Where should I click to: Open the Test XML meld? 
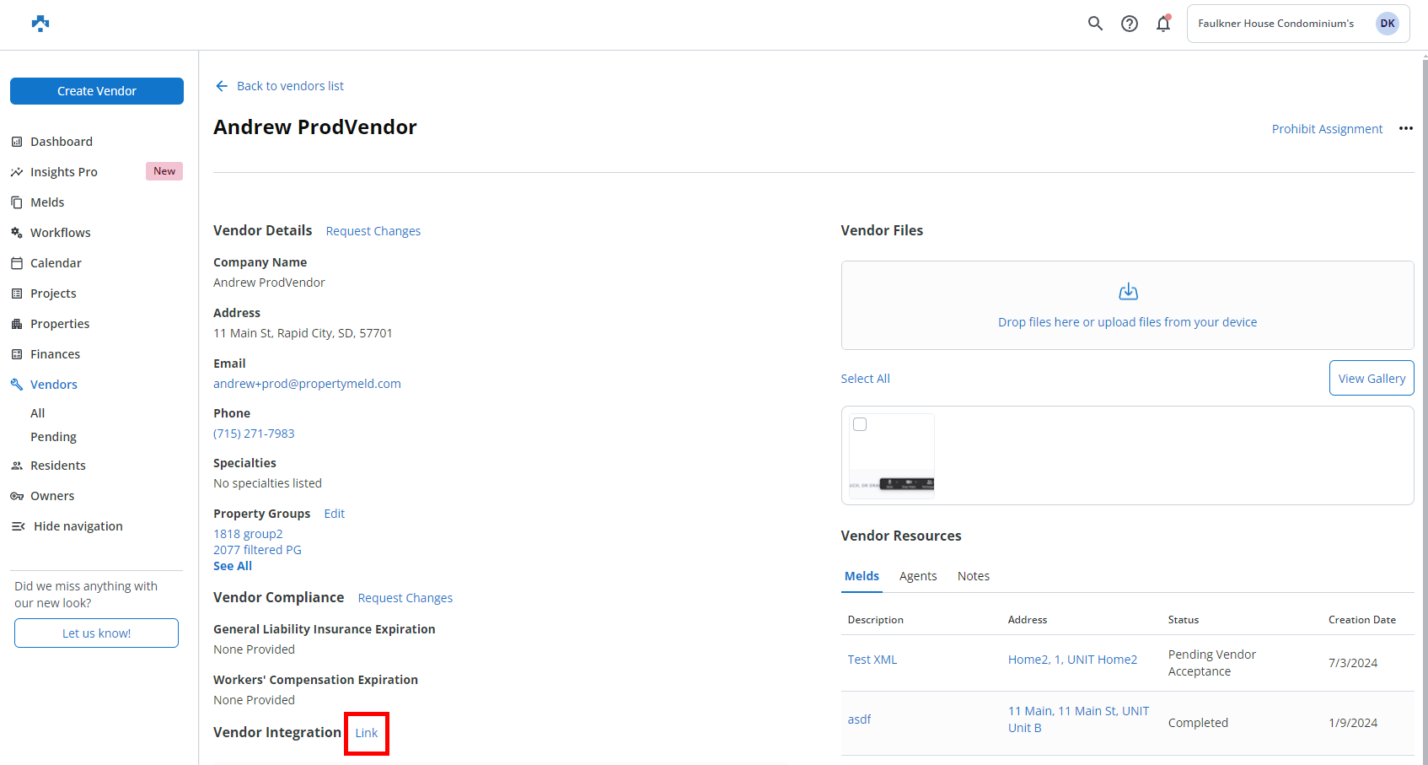[x=872, y=660]
